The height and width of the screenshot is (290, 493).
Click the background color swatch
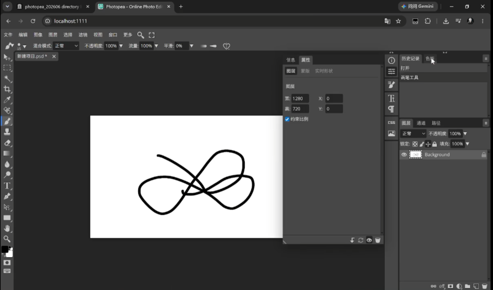10,254
